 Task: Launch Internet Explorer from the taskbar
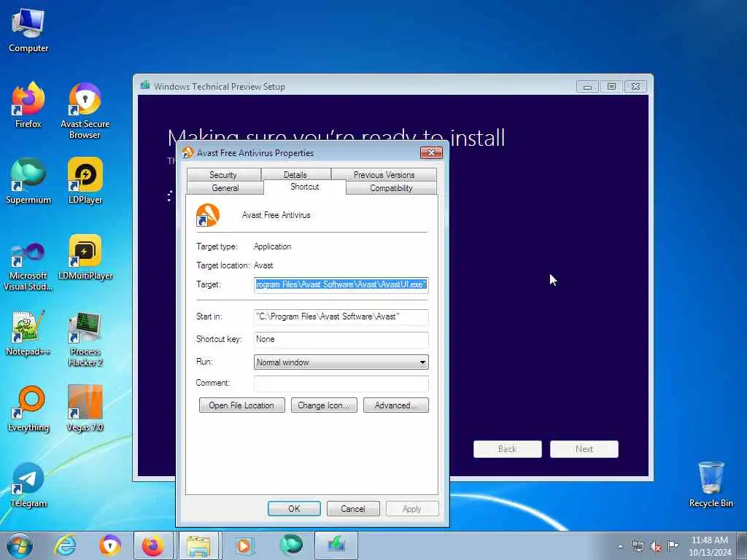[x=65, y=545]
